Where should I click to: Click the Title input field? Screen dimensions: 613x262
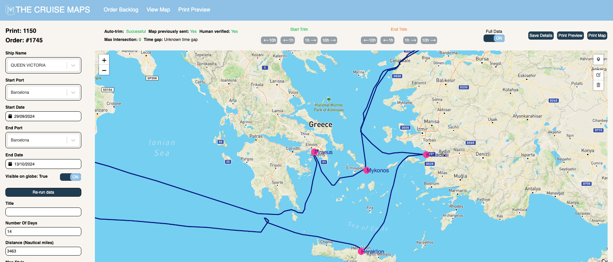pos(43,212)
